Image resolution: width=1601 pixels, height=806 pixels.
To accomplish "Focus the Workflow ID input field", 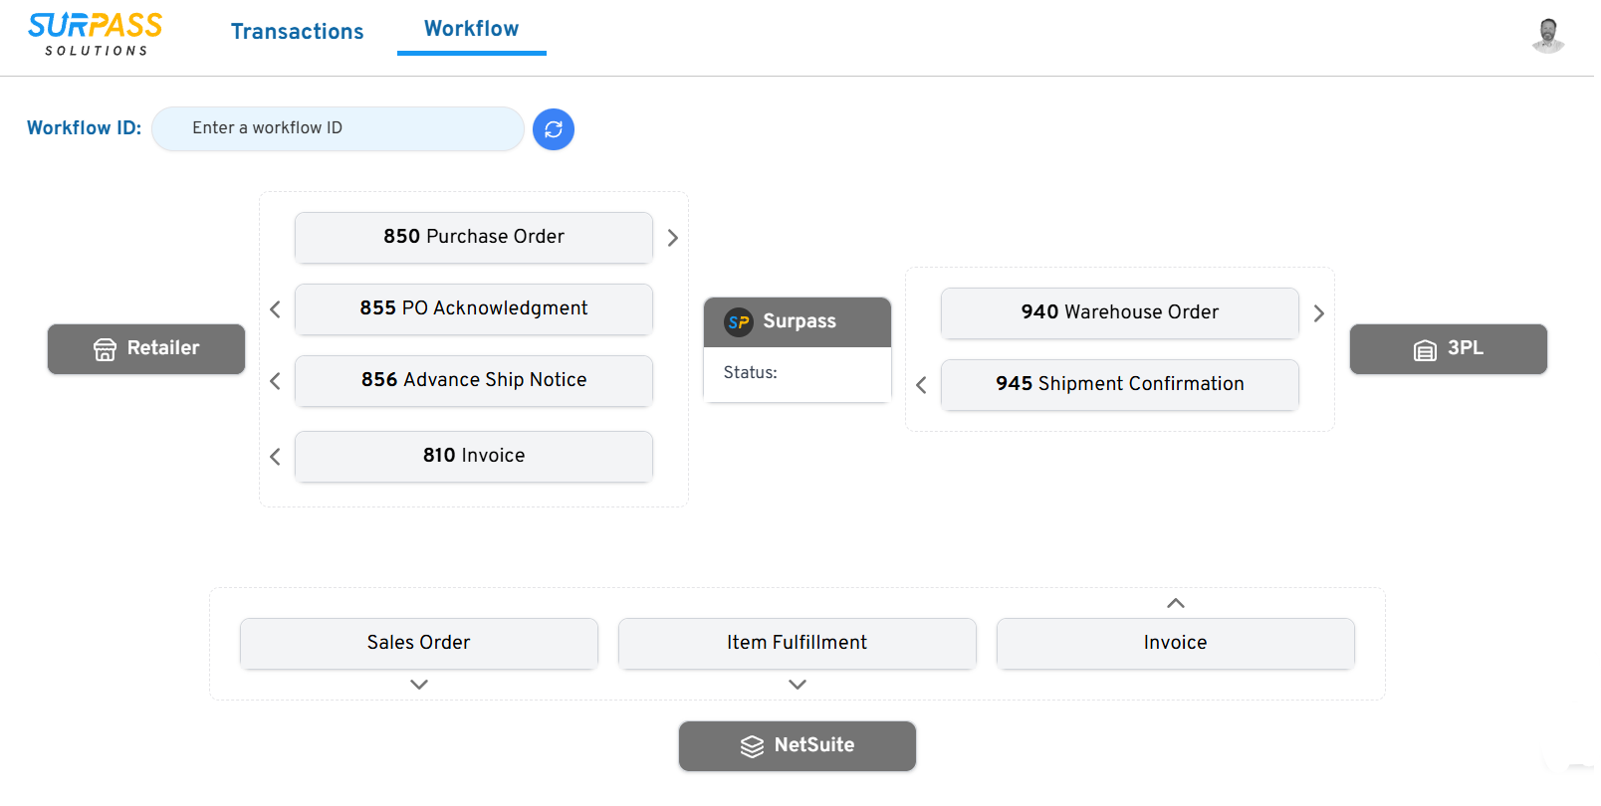I will pyautogui.click(x=338, y=128).
